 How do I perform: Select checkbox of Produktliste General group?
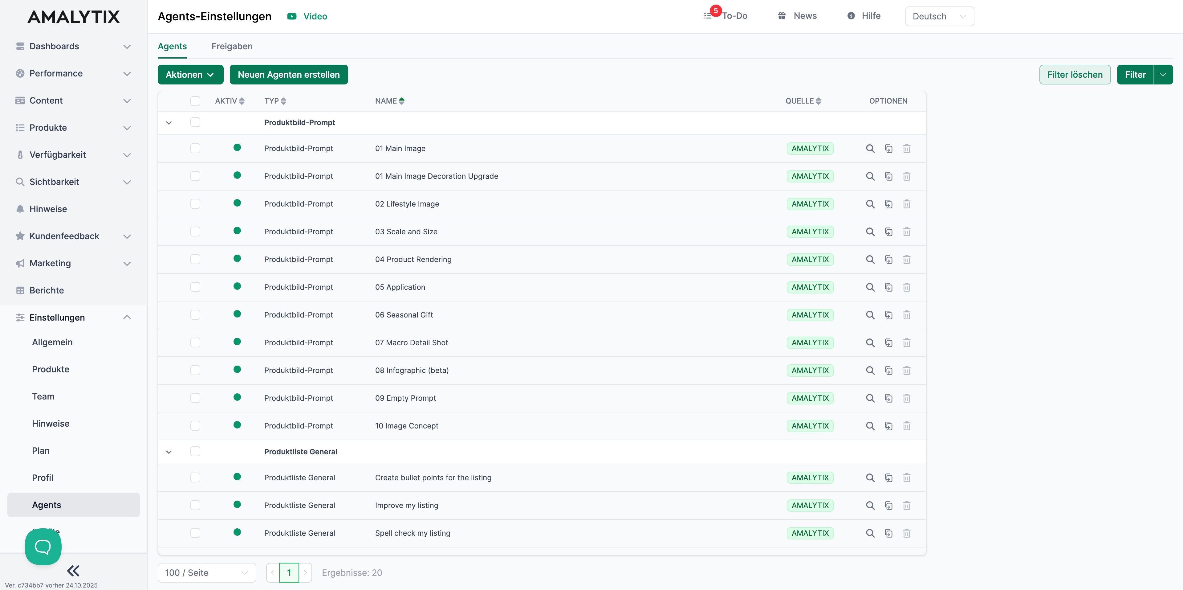click(x=195, y=451)
